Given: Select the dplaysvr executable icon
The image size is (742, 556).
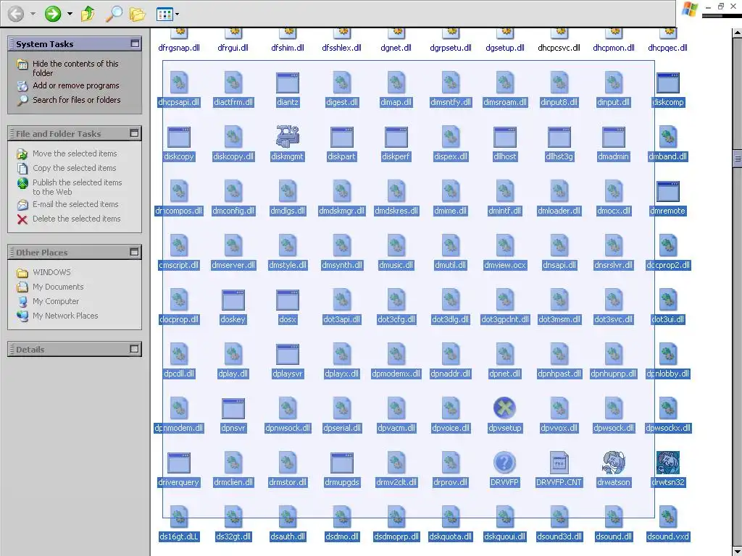Looking at the screenshot, I should (x=287, y=354).
